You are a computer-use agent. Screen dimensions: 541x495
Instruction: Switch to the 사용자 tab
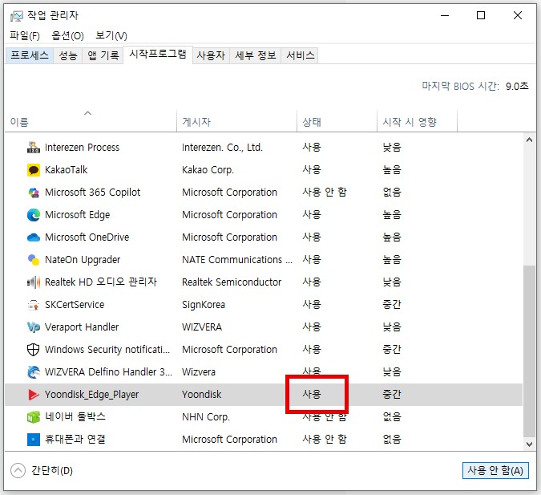pyautogui.click(x=211, y=55)
